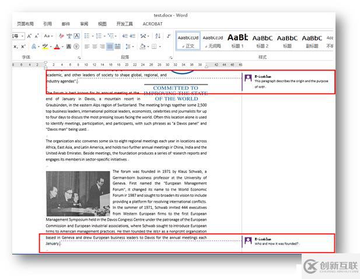Open the Borders dropdown arrow
The image size is (360, 279).
[x=160, y=47]
